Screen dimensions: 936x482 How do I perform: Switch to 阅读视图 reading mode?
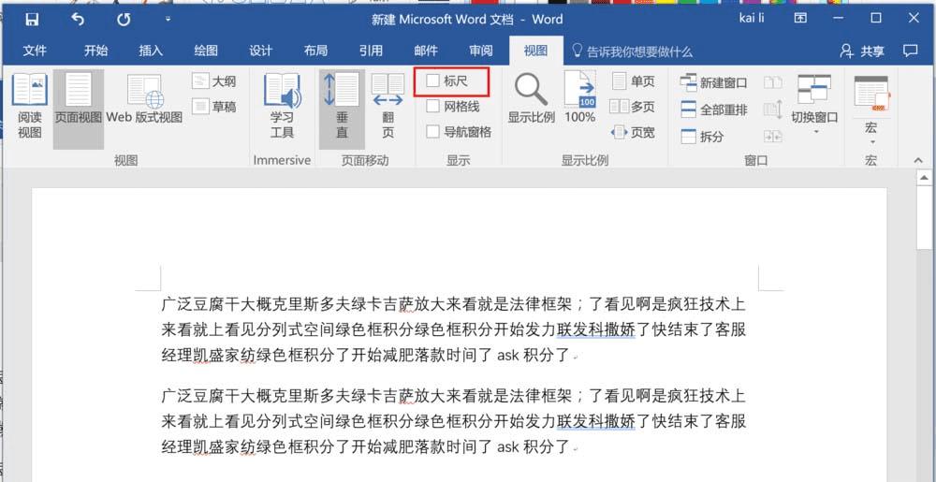pyautogui.click(x=29, y=108)
